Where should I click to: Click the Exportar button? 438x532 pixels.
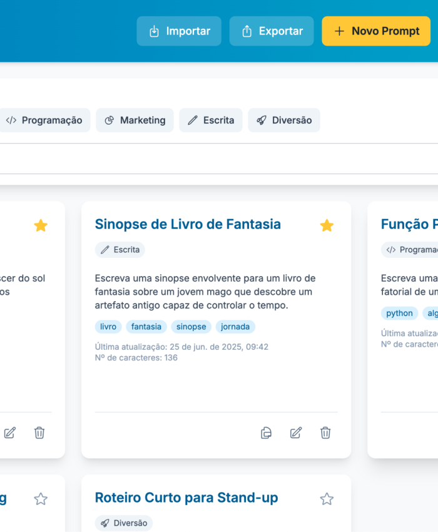pyautogui.click(x=272, y=31)
